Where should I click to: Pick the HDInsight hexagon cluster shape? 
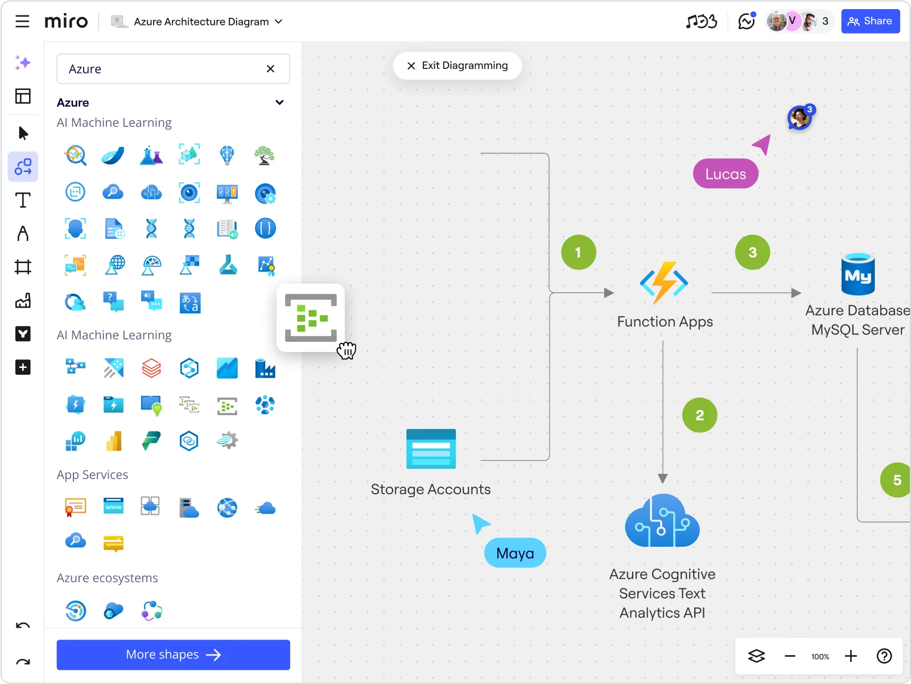265,405
